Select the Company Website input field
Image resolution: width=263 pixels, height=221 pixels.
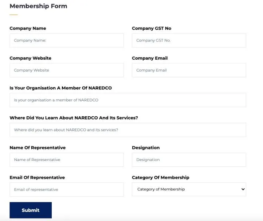(x=67, y=70)
